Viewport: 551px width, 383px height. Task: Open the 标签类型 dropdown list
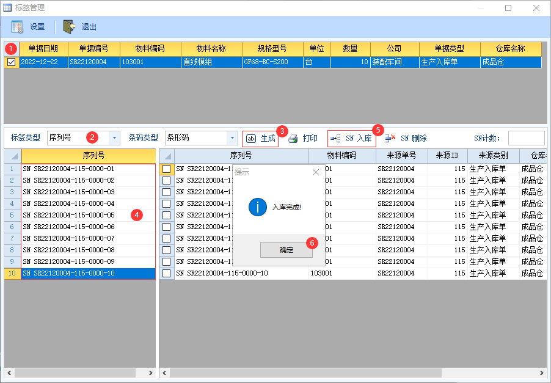pyautogui.click(x=115, y=138)
